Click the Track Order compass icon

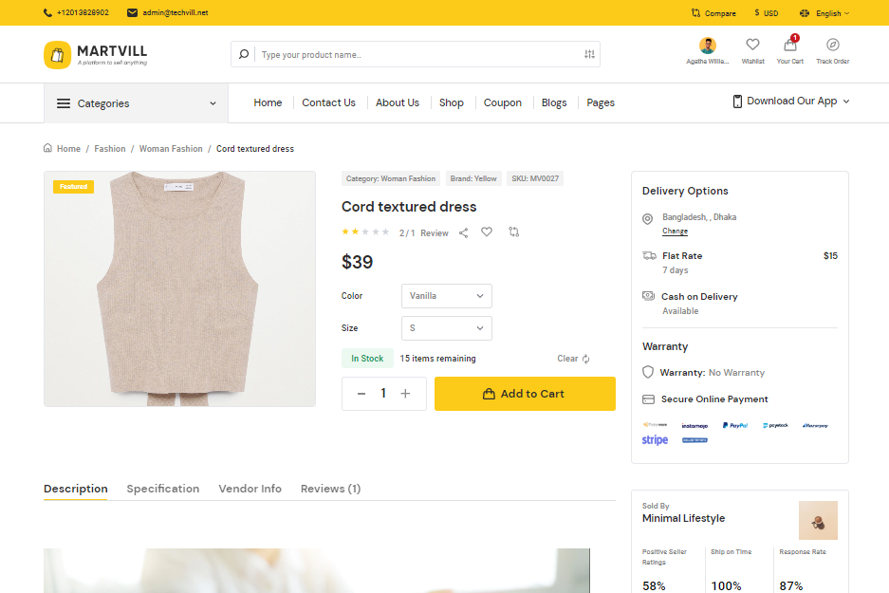pos(832,45)
